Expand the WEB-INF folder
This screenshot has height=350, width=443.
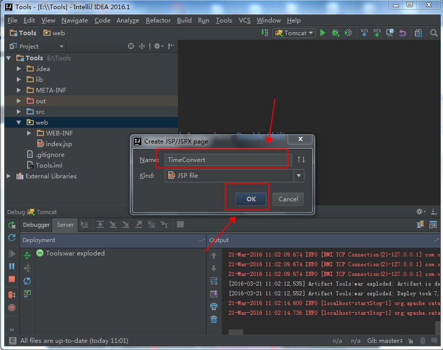[x=29, y=133]
